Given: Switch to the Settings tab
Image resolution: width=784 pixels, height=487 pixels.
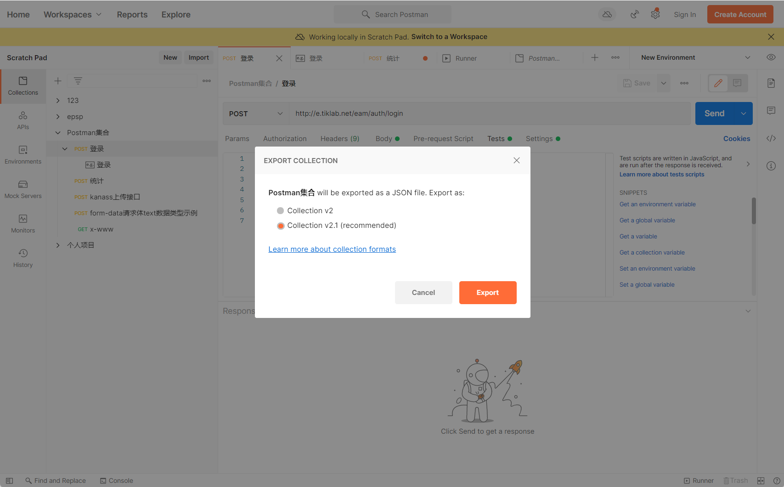Looking at the screenshot, I should click(543, 139).
